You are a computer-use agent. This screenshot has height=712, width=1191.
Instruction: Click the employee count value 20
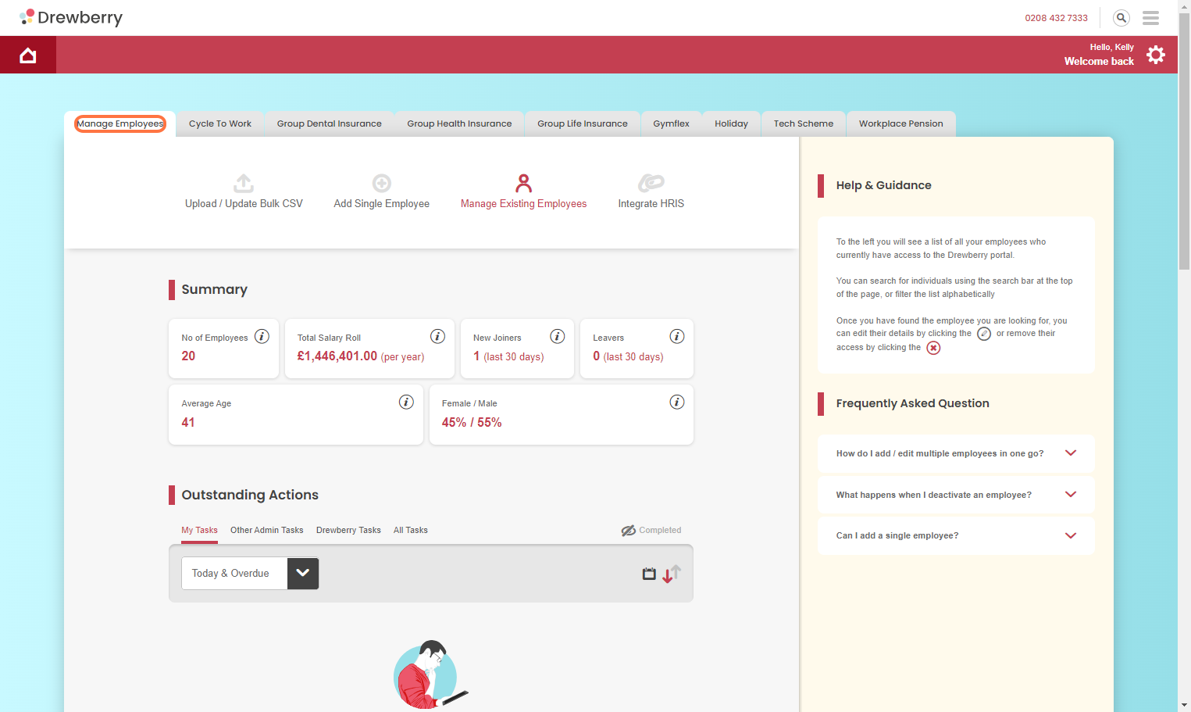188,356
